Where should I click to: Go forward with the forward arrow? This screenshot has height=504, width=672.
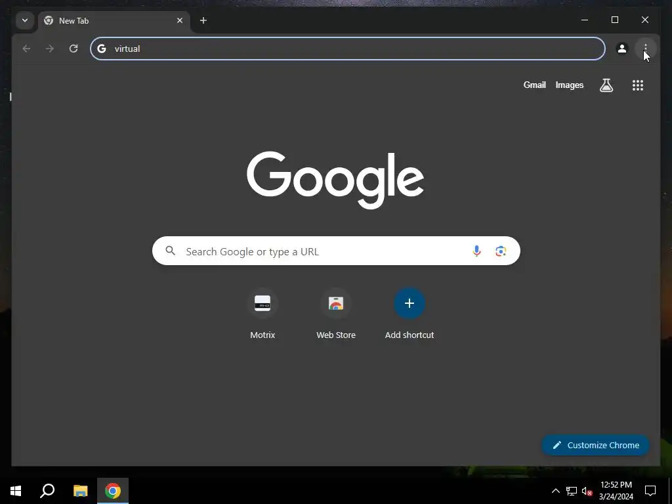click(x=50, y=49)
